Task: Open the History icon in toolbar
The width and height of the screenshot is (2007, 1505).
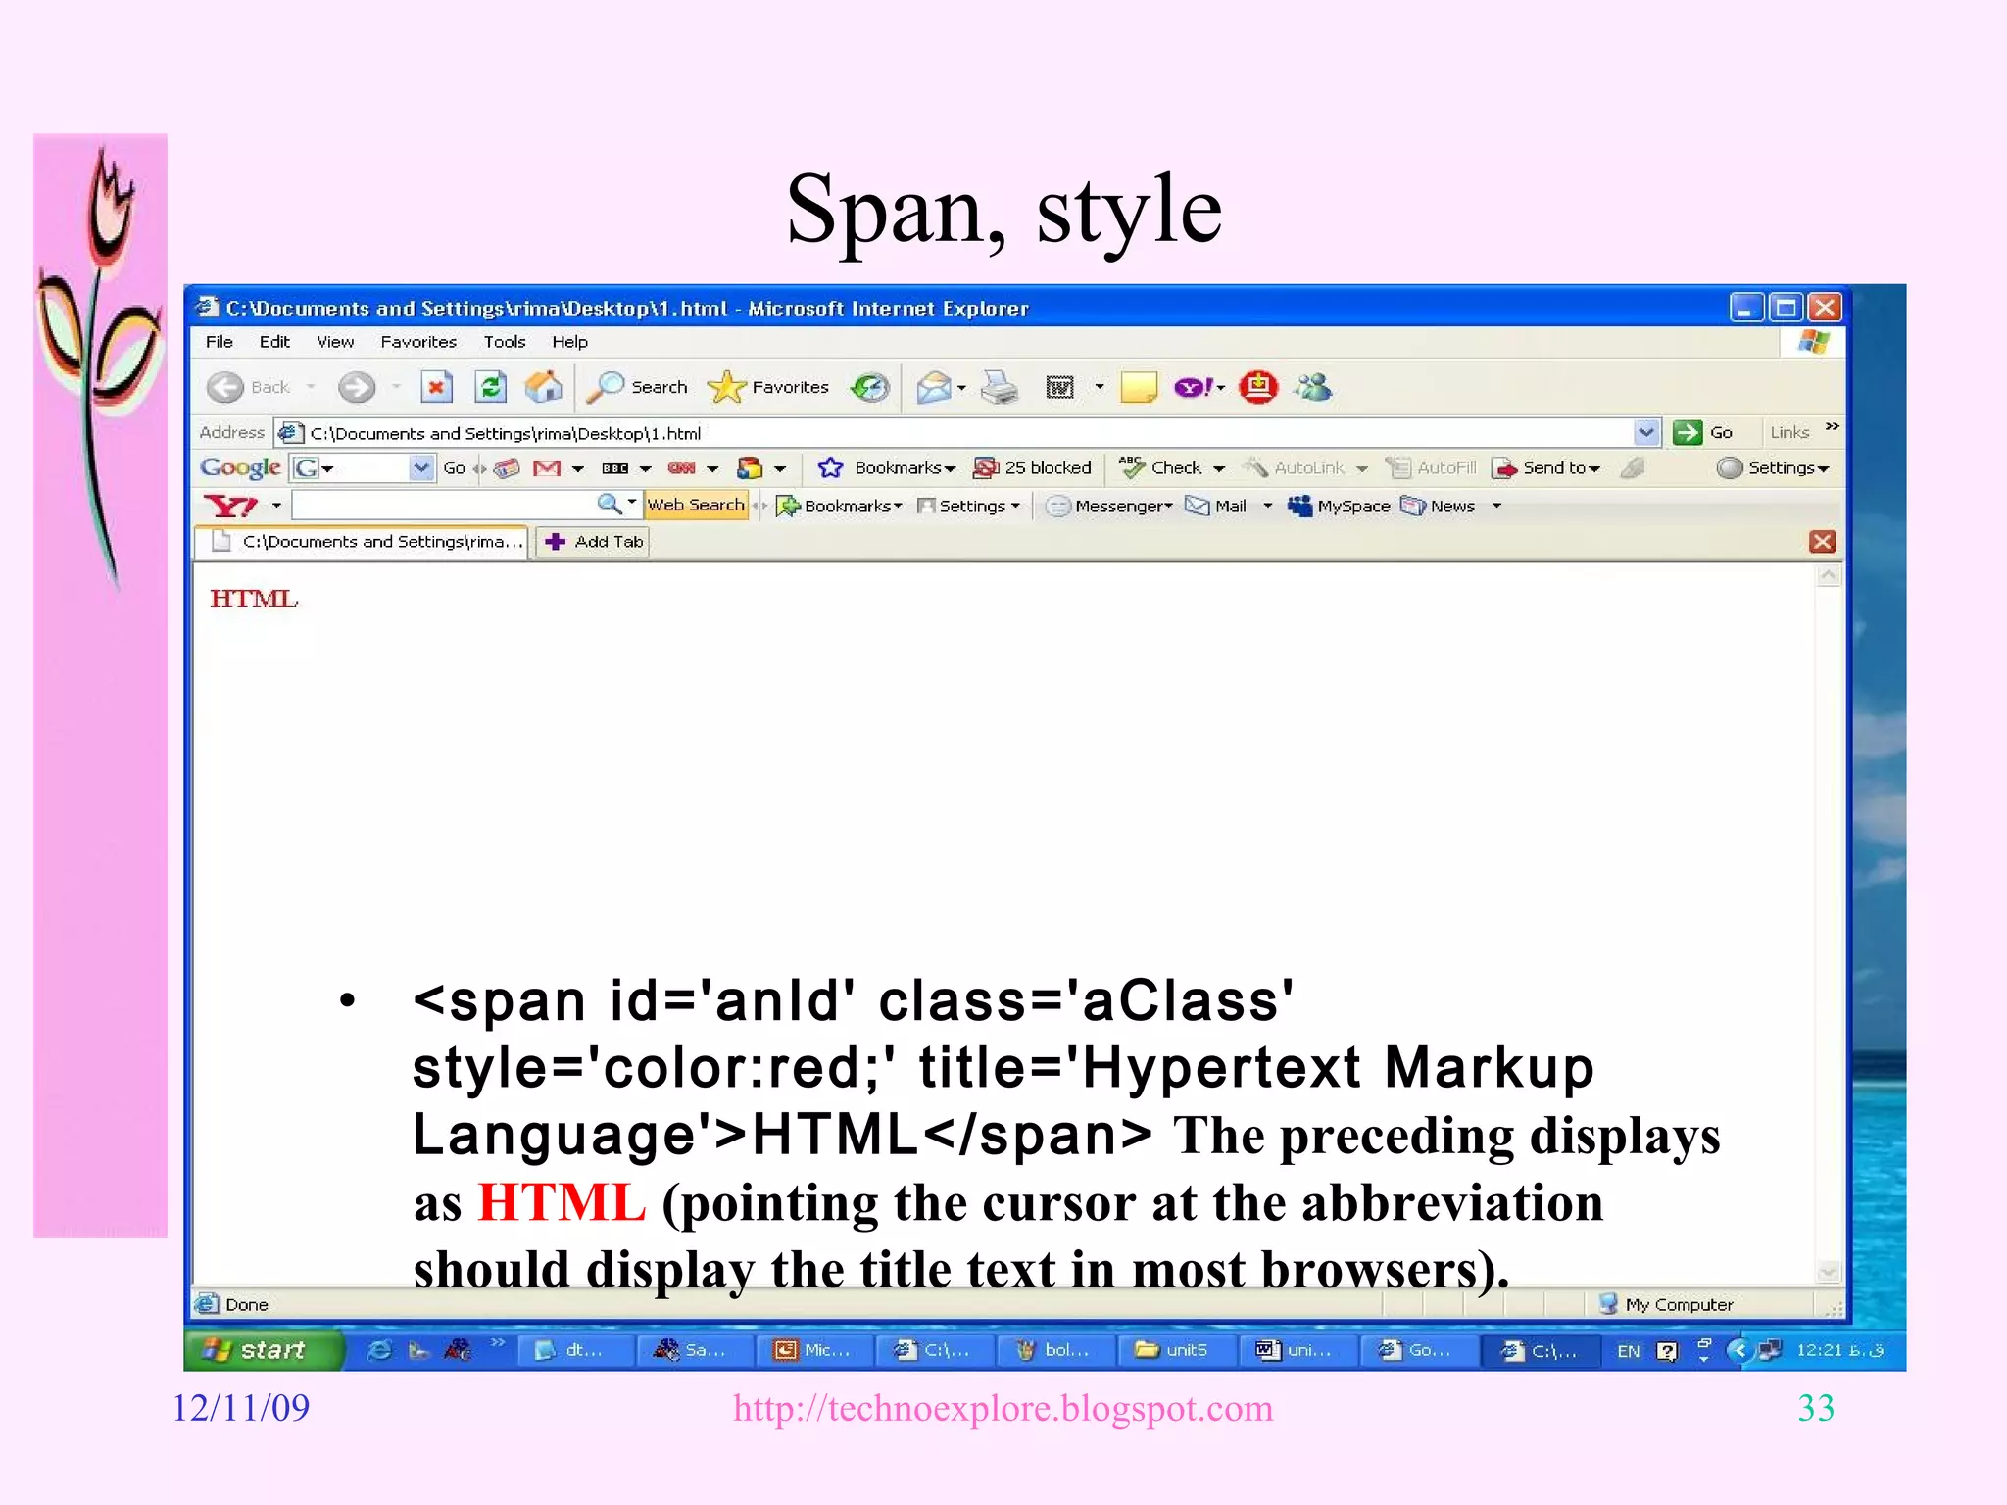Action: click(869, 387)
